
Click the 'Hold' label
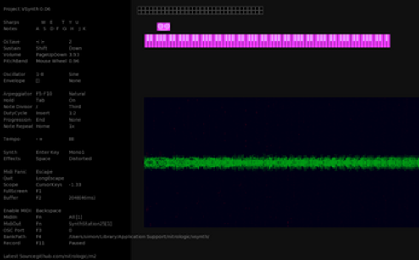[x=8, y=100]
